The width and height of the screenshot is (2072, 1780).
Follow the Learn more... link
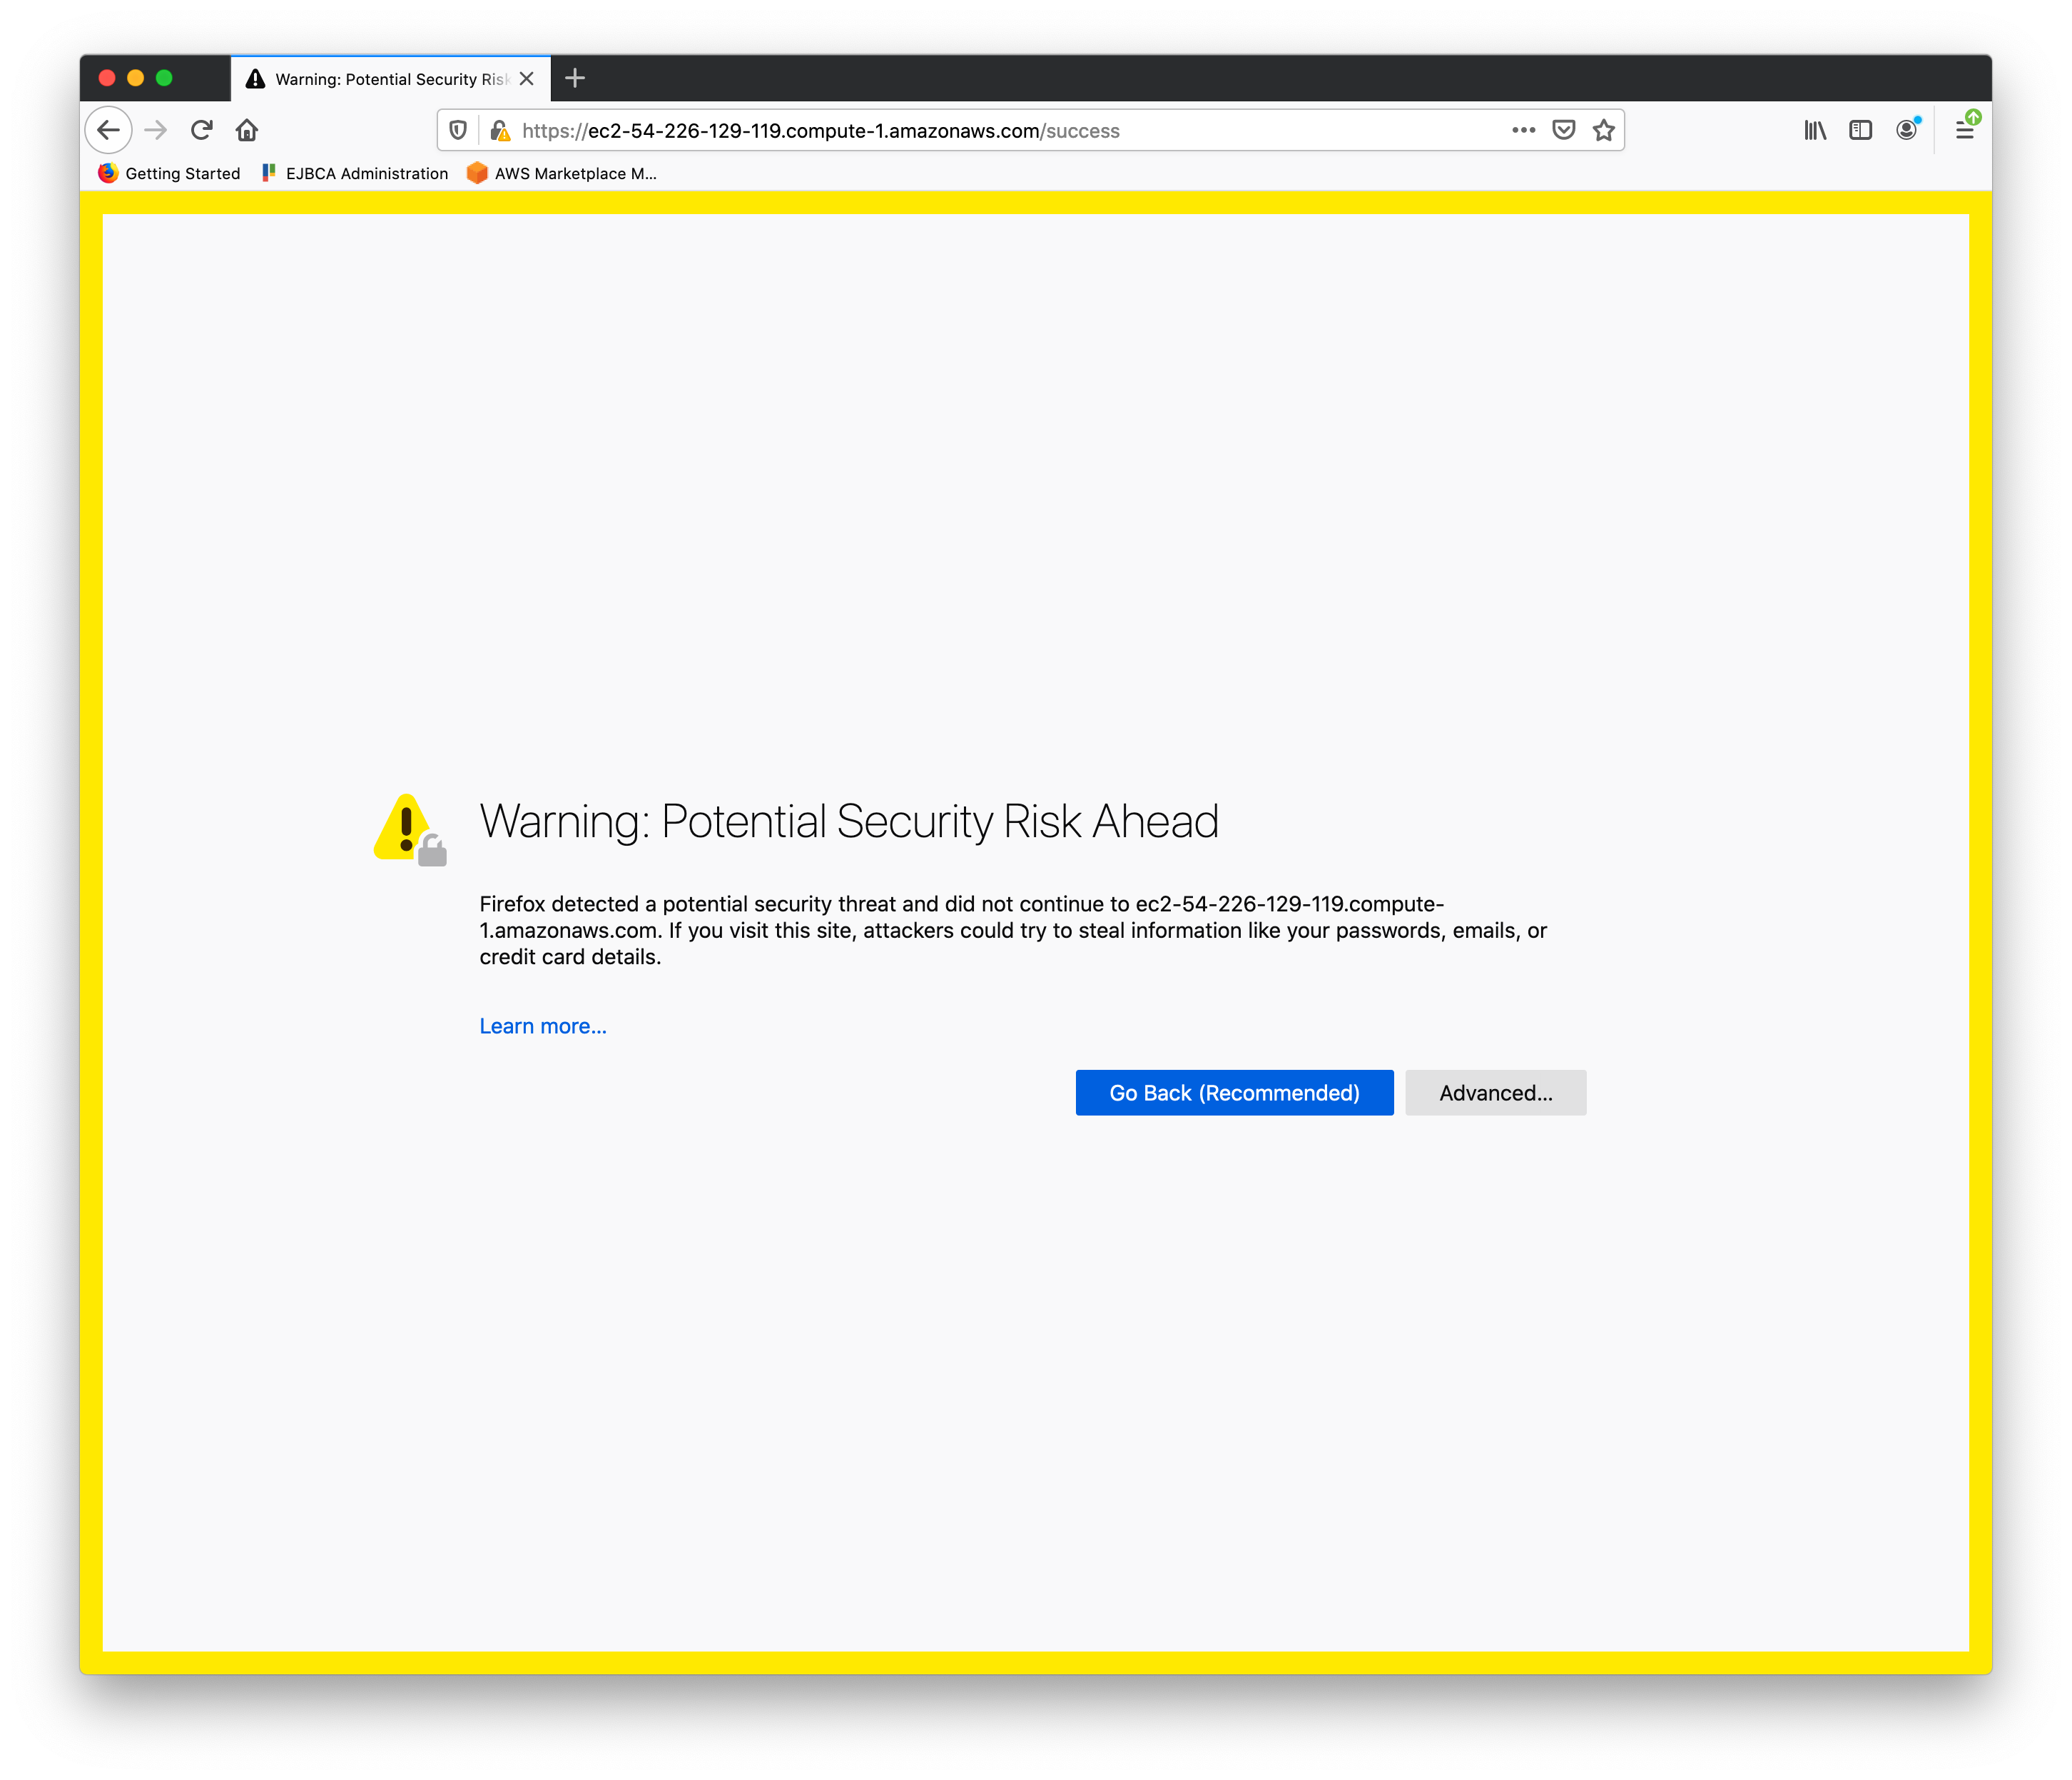(543, 1026)
